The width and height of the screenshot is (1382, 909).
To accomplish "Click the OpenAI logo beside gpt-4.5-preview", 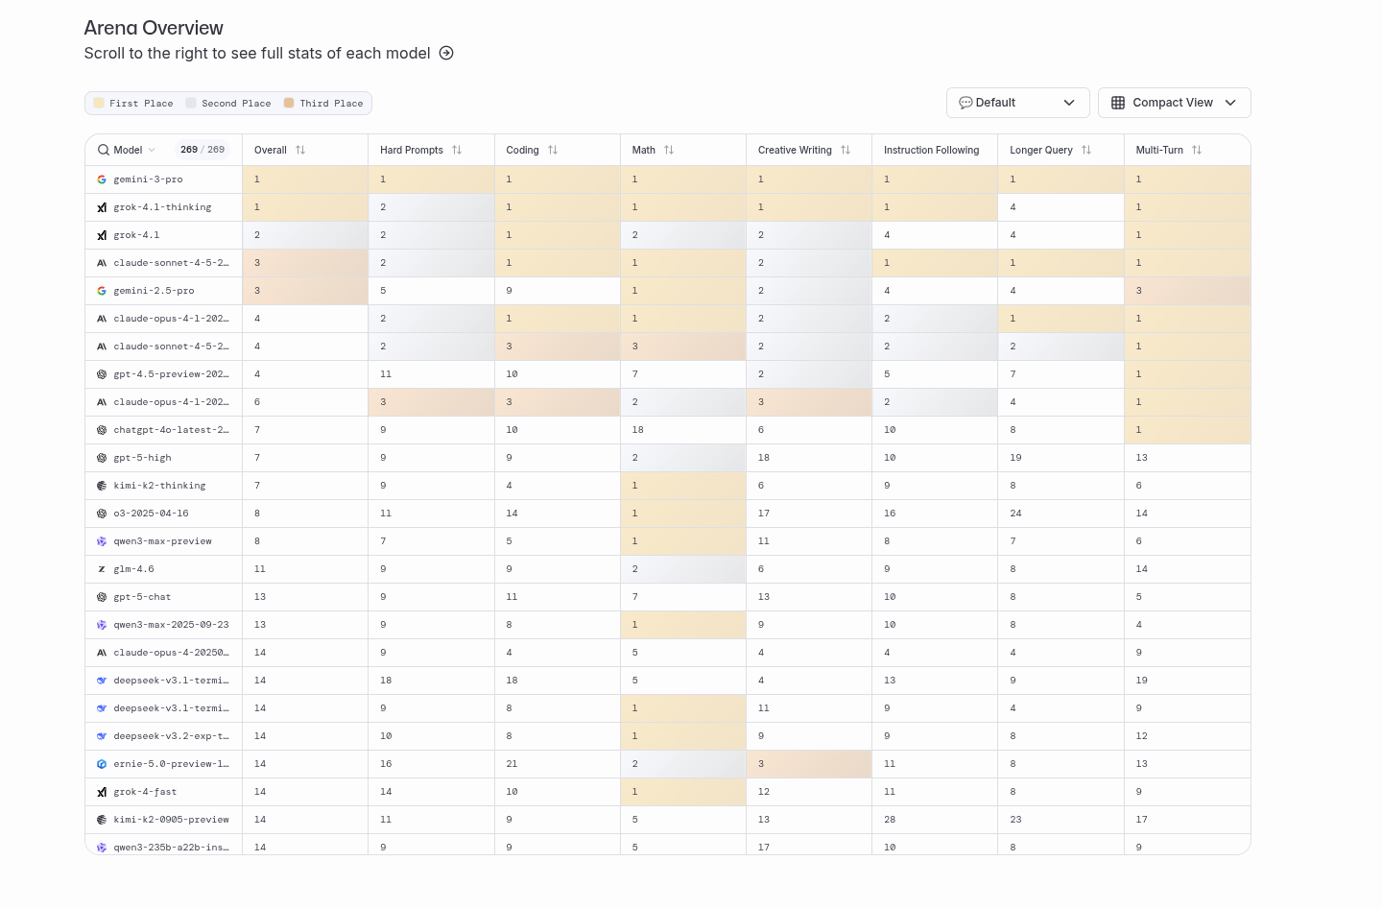I will click(x=102, y=374).
